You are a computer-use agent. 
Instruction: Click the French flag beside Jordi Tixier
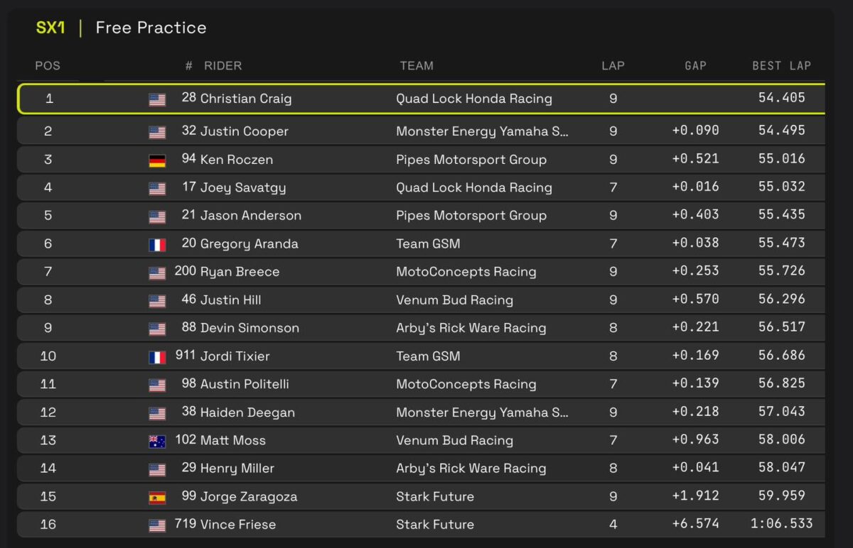[157, 357]
